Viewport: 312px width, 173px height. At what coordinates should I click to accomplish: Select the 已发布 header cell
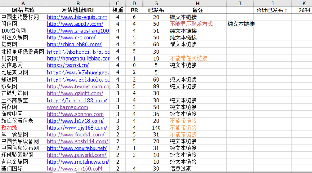click(x=156, y=10)
